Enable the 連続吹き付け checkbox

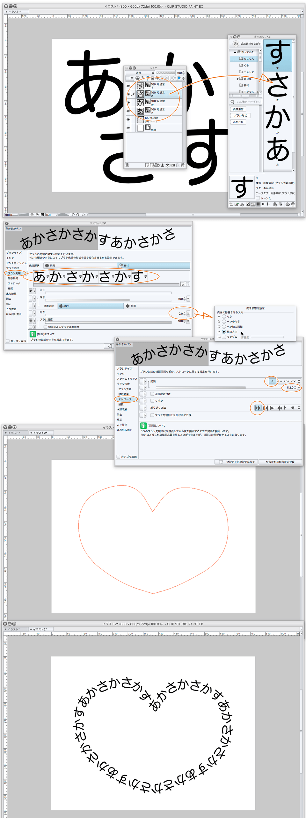click(x=152, y=394)
